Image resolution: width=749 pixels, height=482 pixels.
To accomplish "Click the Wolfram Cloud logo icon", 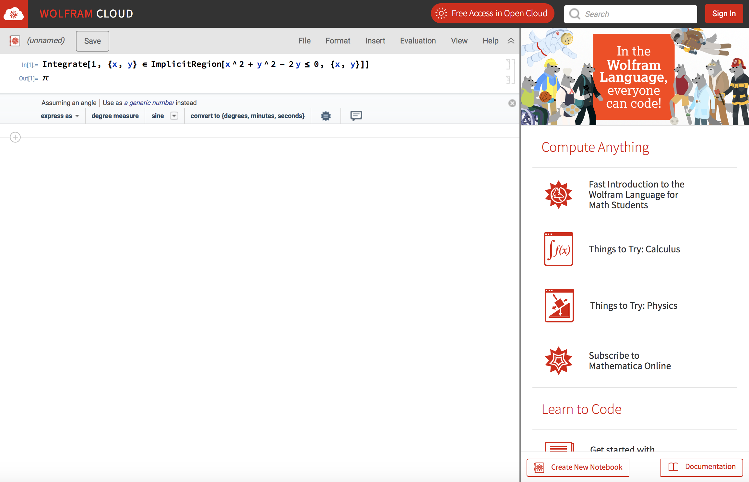I will tap(13, 14).
